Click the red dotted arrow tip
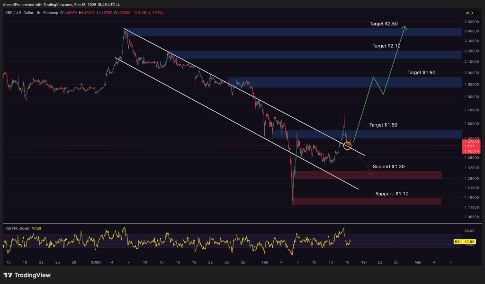This screenshot has width=485, height=284. pyautogui.click(x=371, y=174)
